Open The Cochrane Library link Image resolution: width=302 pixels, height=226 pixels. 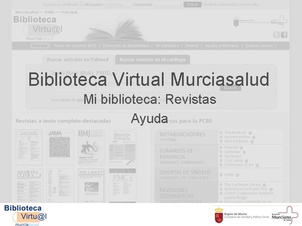click(242, 185)
